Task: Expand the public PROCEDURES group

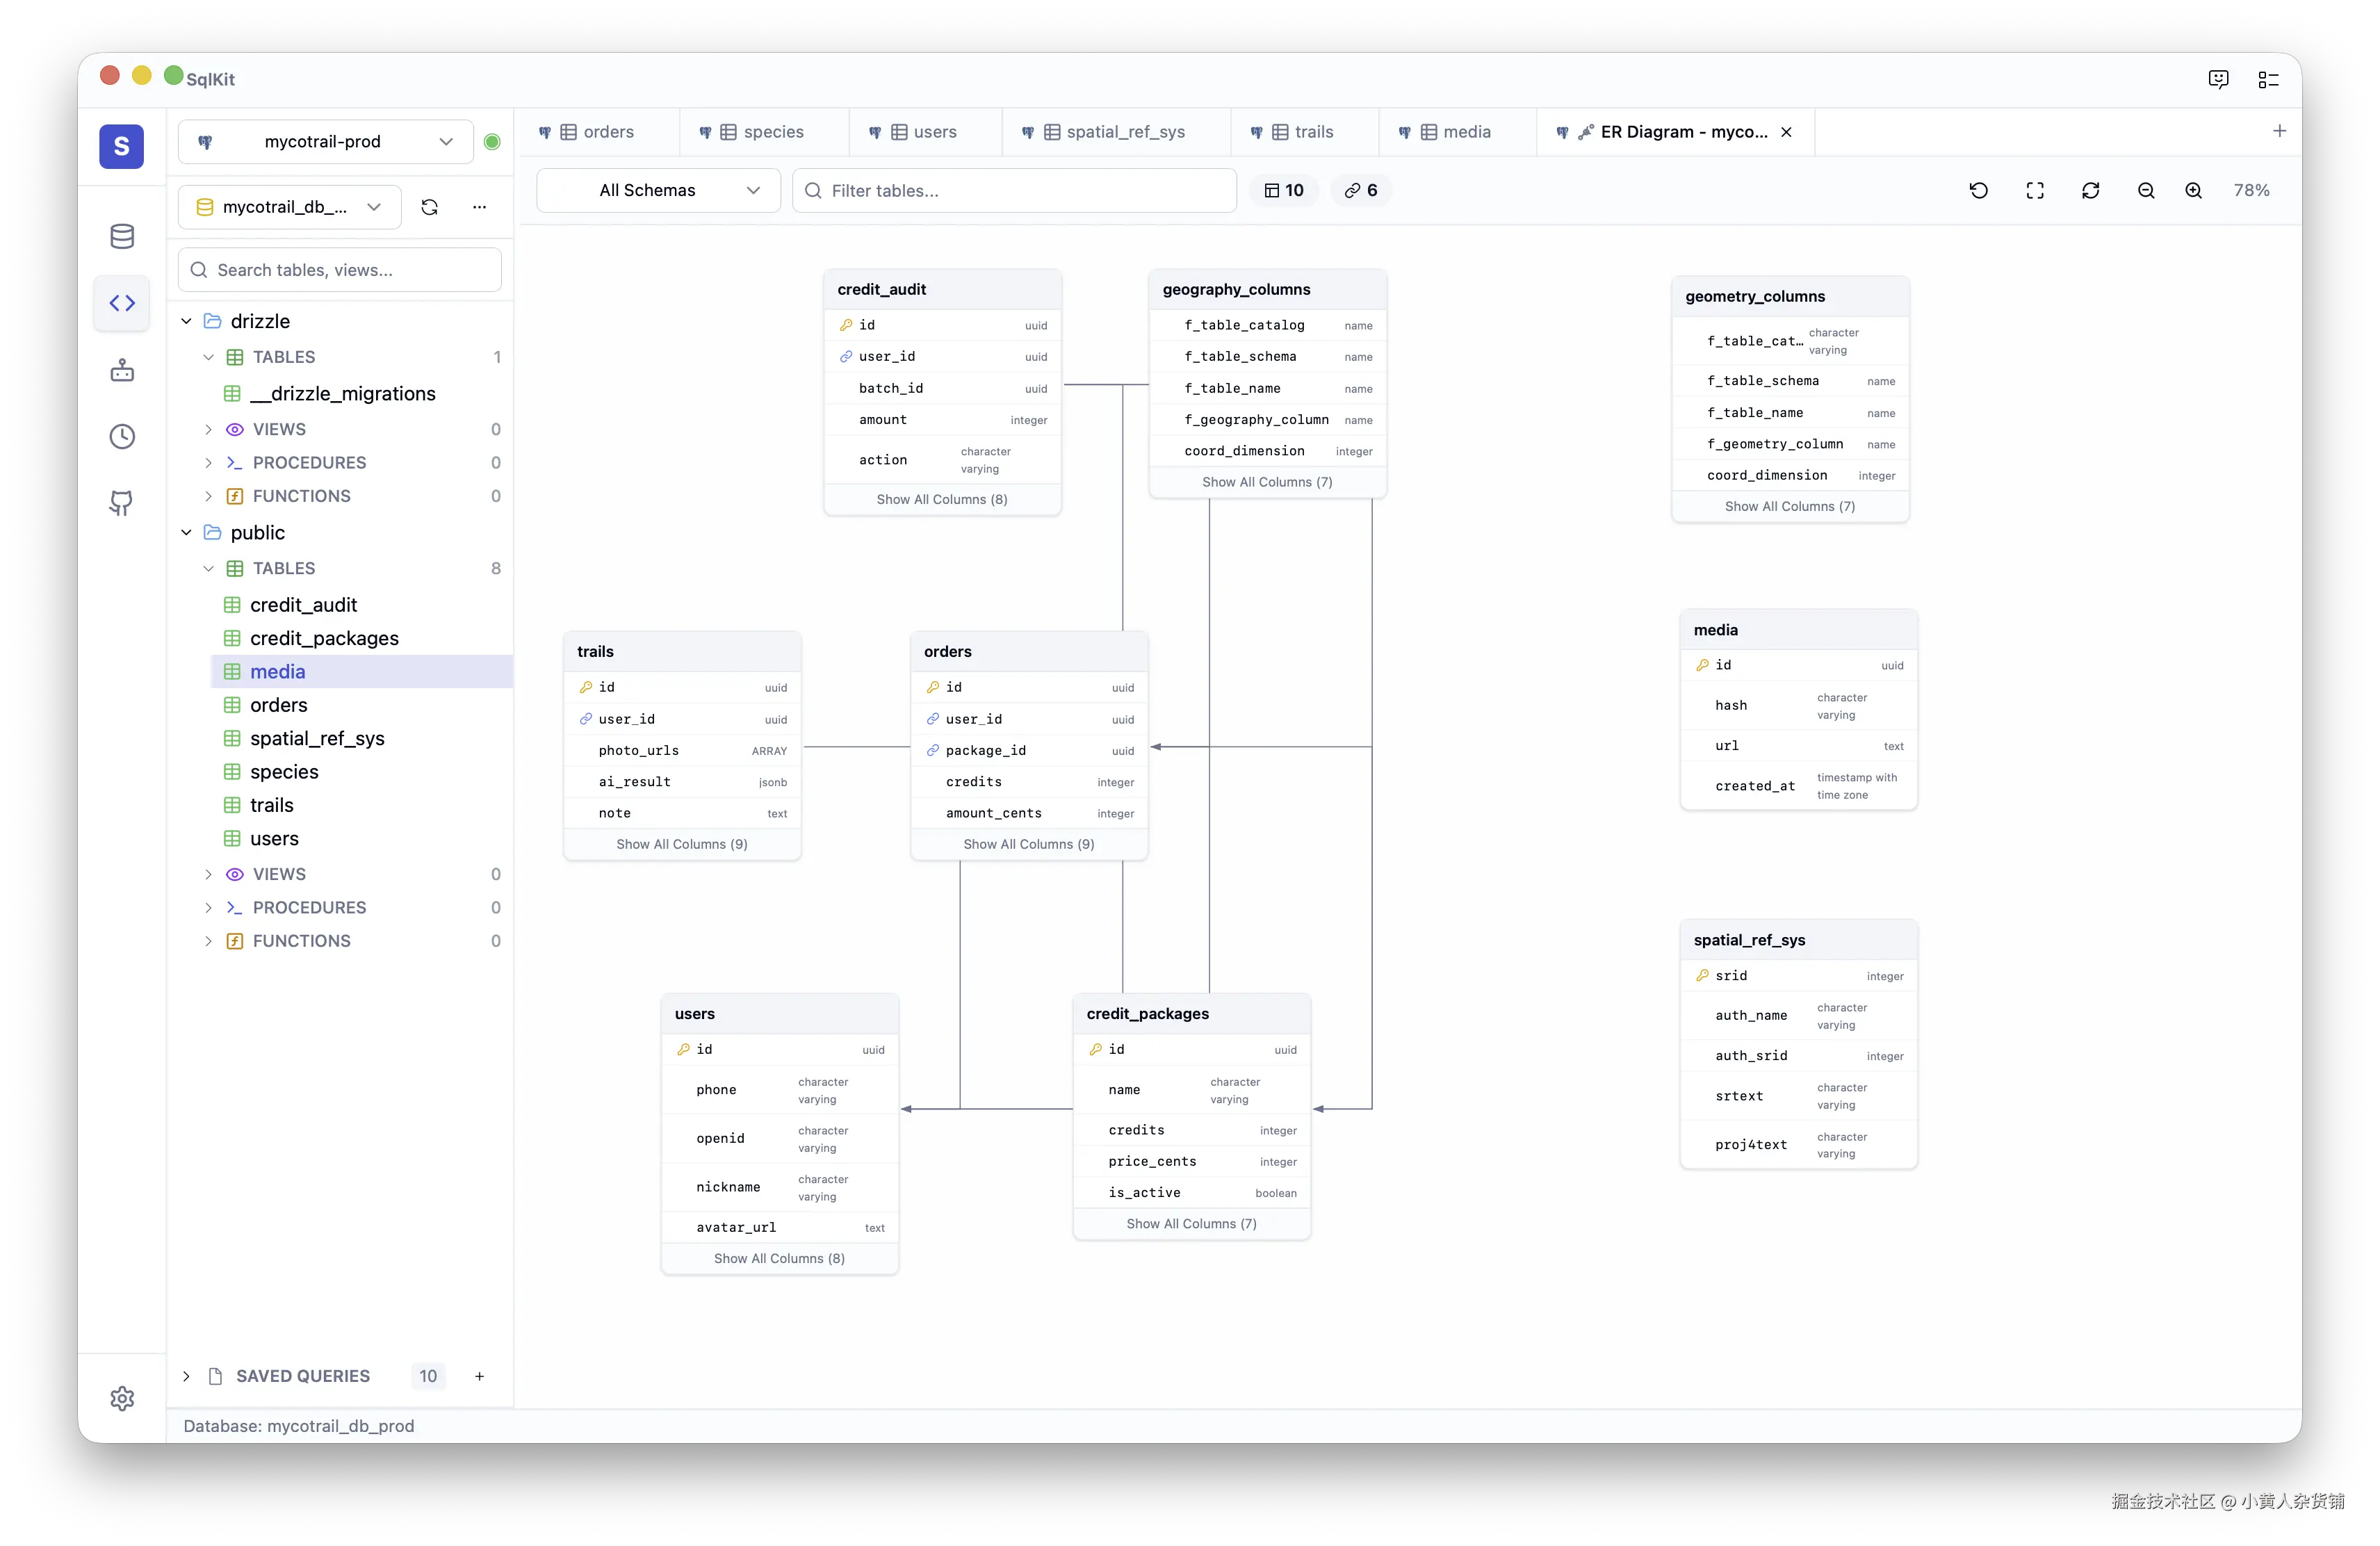Action: click(208, 907)
